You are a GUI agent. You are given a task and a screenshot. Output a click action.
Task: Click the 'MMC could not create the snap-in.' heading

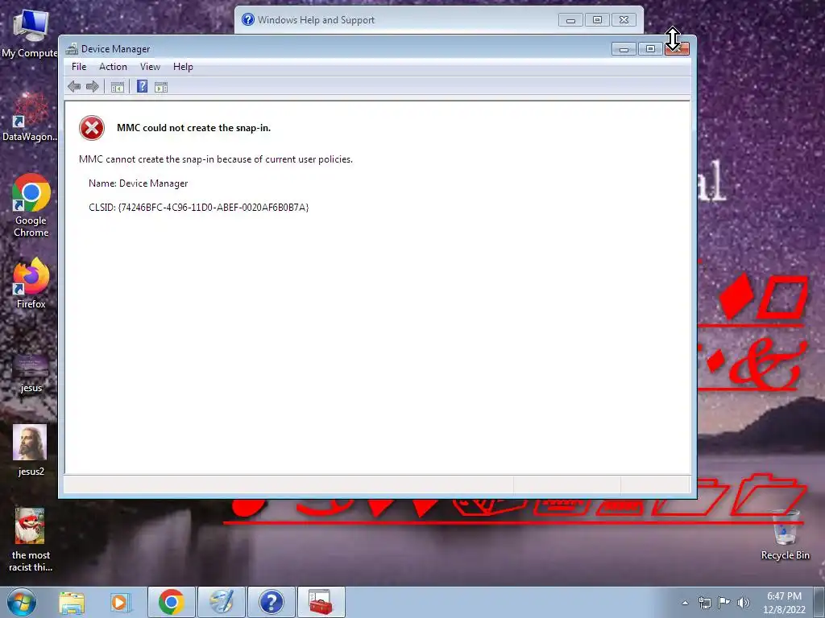click(x=193, y=128)
